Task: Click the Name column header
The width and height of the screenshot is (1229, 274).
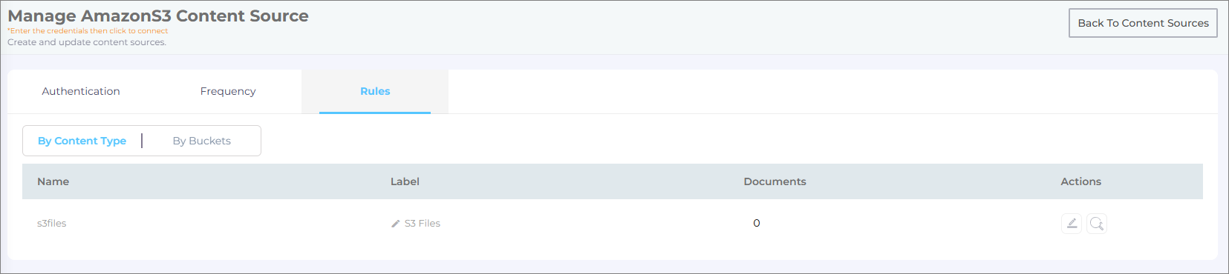Action: (53, 181)
